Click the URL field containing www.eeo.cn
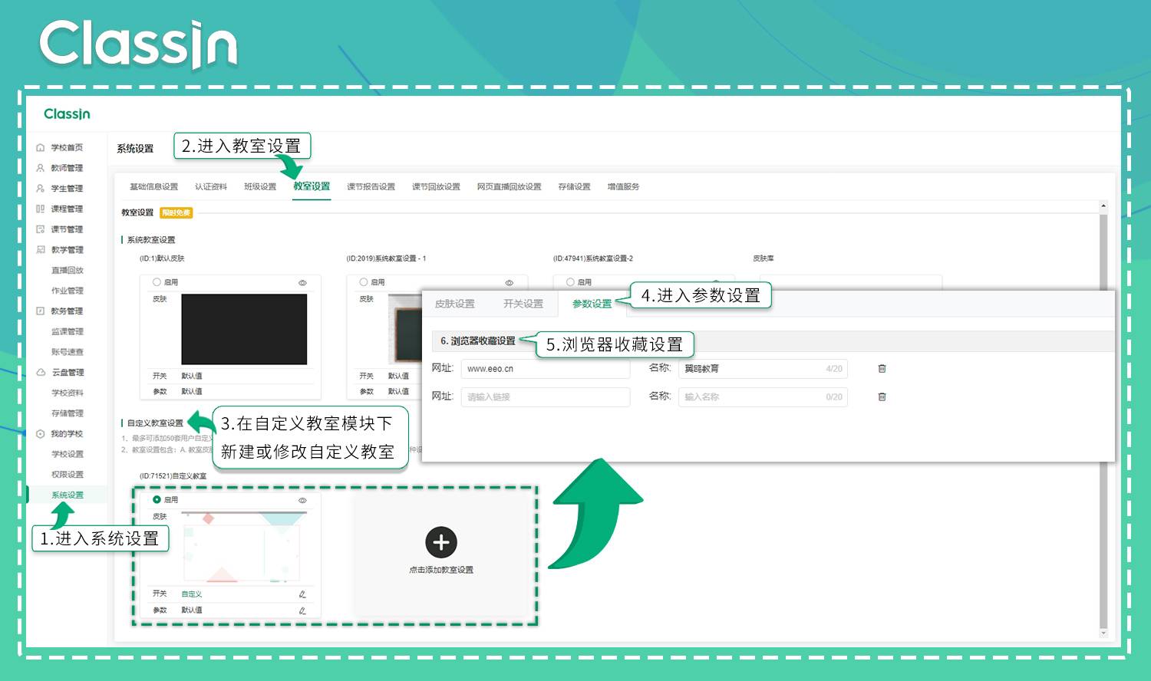This screenshot has width=1151, height=681. pyautogui.click(x=546, y=369)
